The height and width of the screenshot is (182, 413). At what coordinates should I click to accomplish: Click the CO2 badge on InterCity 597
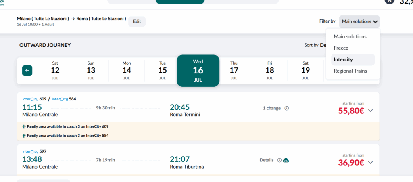pyautogui.click(x=286, y=160)
